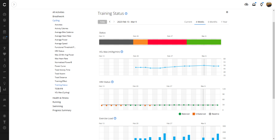Open the Challenges trophy sidebar icon

(x=5, y=122)
